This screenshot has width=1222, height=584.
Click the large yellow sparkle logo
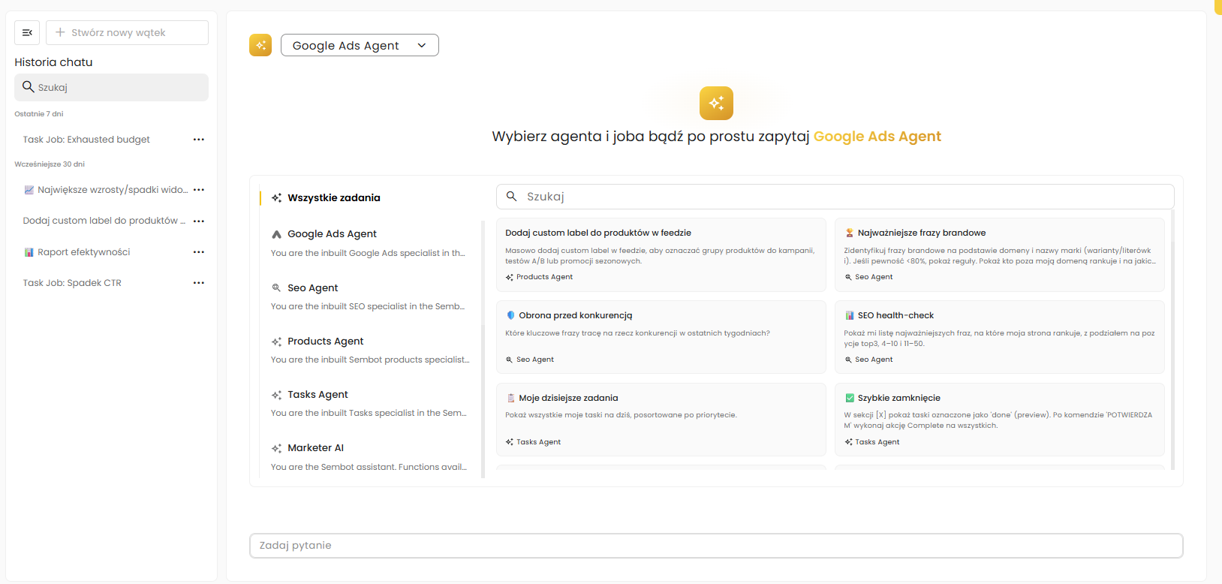coord(716,104)
